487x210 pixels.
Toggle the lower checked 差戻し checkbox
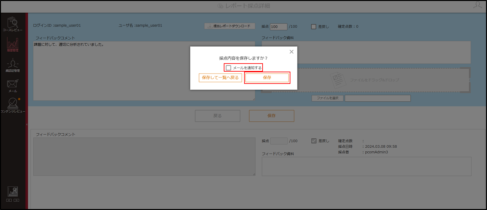pyautogui.click(x=313, y=141)
